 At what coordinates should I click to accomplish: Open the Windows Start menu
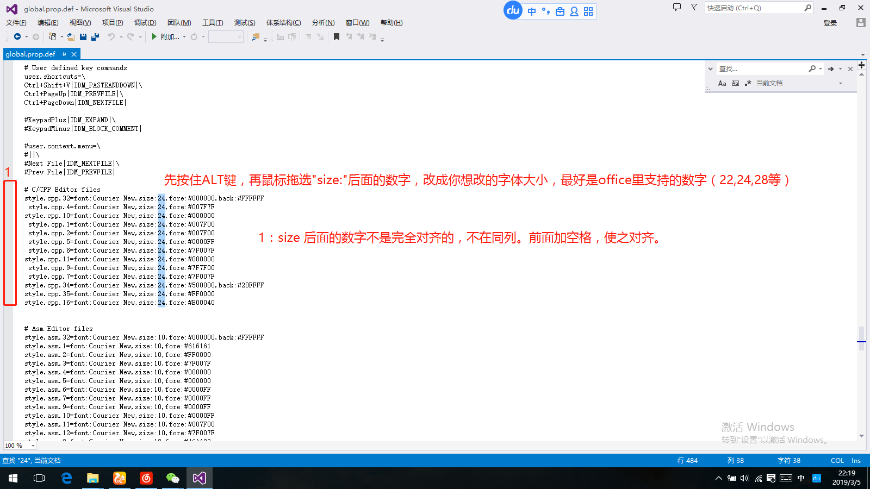pos(13,478)
